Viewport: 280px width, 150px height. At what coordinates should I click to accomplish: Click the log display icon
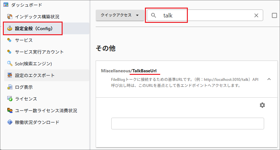coord(10,87)
